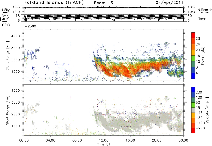
Task: Select the '24' label on the power colorbar
Action: pyautogui.click(x=198, y=44)
